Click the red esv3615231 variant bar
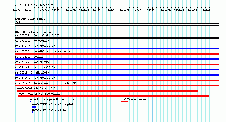Viewport: 226px width, 122px height. click(117, 86)
